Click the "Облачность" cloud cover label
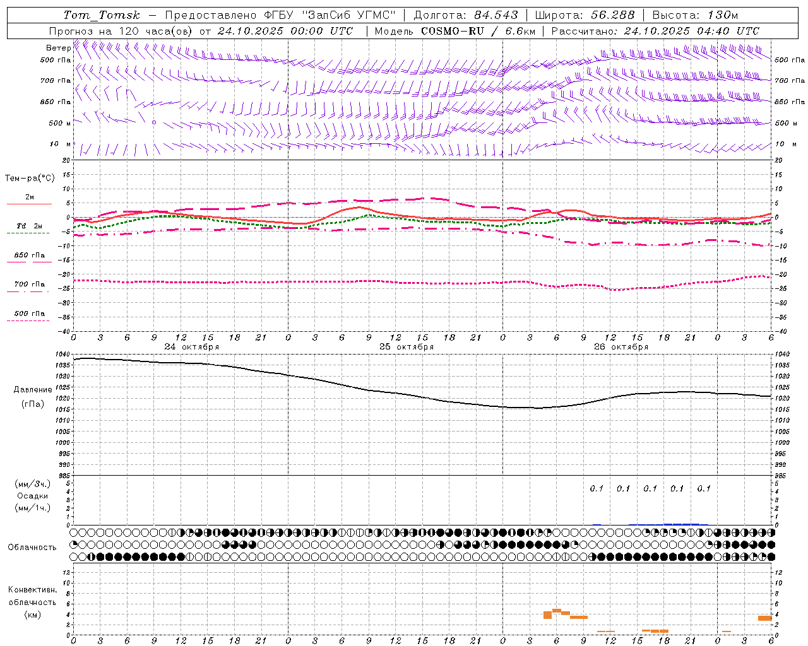808x646 pixels. tap(32, 548)
